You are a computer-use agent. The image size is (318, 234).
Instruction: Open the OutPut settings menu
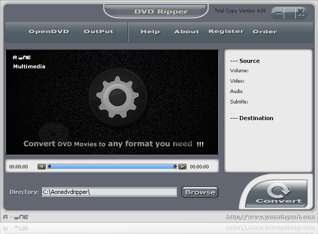[99, 32]
